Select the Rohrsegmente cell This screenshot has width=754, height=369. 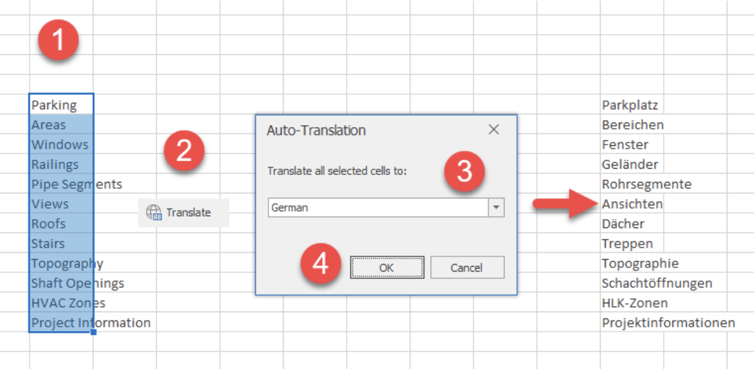(632, 184)
